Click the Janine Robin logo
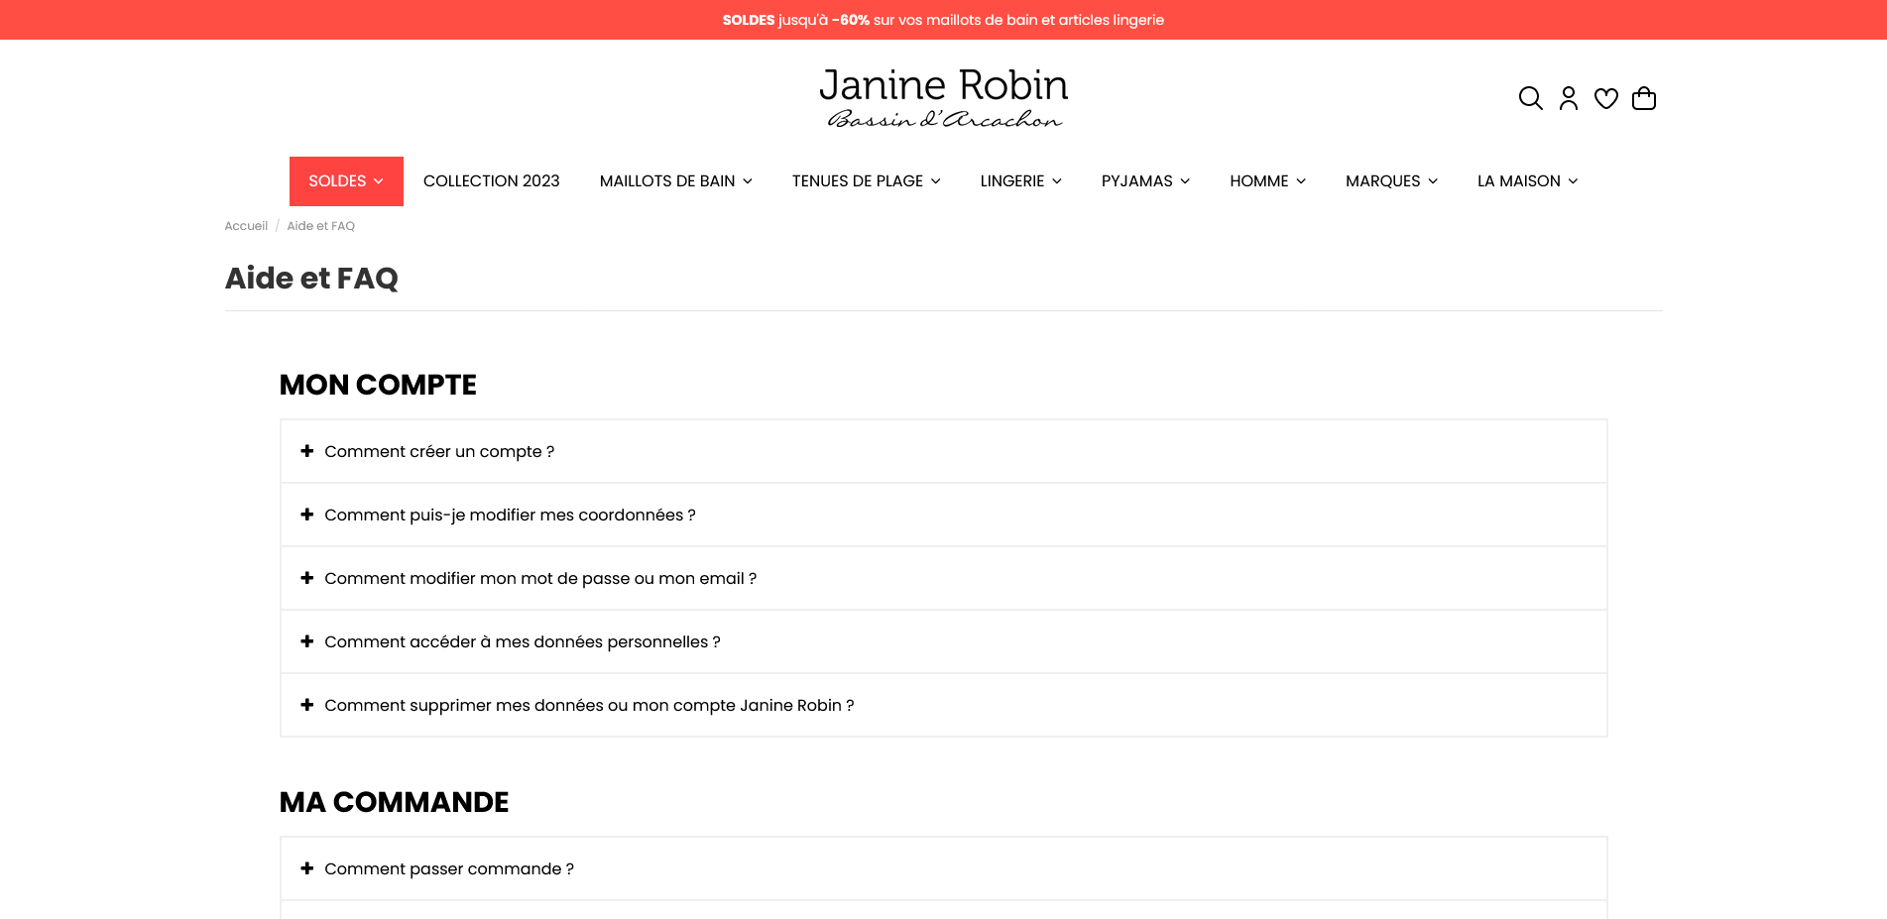Viewport: 1887px width, 919px height. click(943, 98)
